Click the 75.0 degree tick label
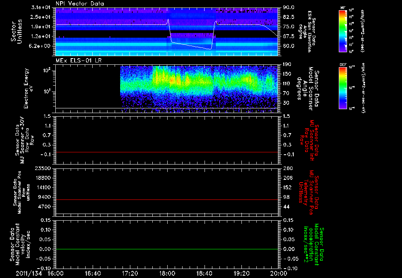Viewport: 402px width, 278px height. click(289, 27)
